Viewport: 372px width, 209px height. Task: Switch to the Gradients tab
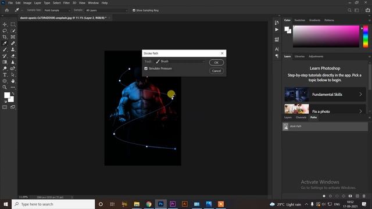[x=314, y=20]
